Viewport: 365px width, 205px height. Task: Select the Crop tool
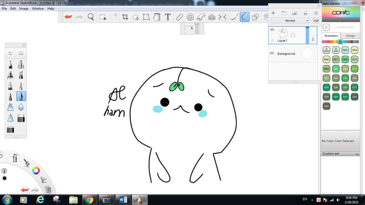125,17
